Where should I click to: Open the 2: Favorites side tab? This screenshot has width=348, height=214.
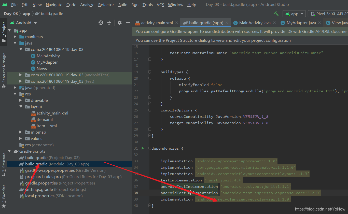[4, 196]
